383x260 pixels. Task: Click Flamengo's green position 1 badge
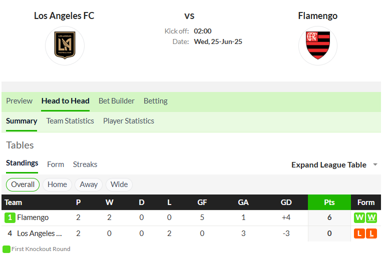[10, 217]
